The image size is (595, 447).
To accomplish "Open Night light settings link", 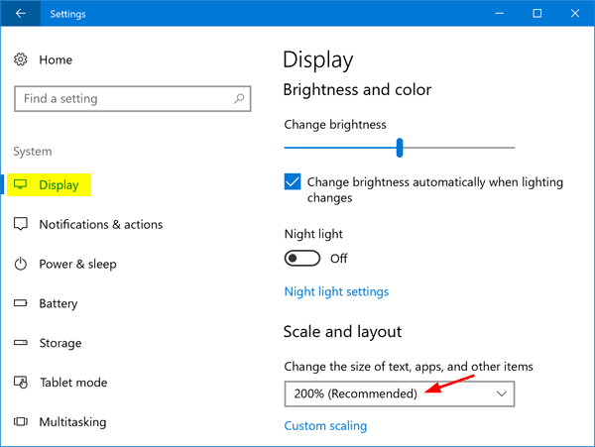I will [336, 291].
